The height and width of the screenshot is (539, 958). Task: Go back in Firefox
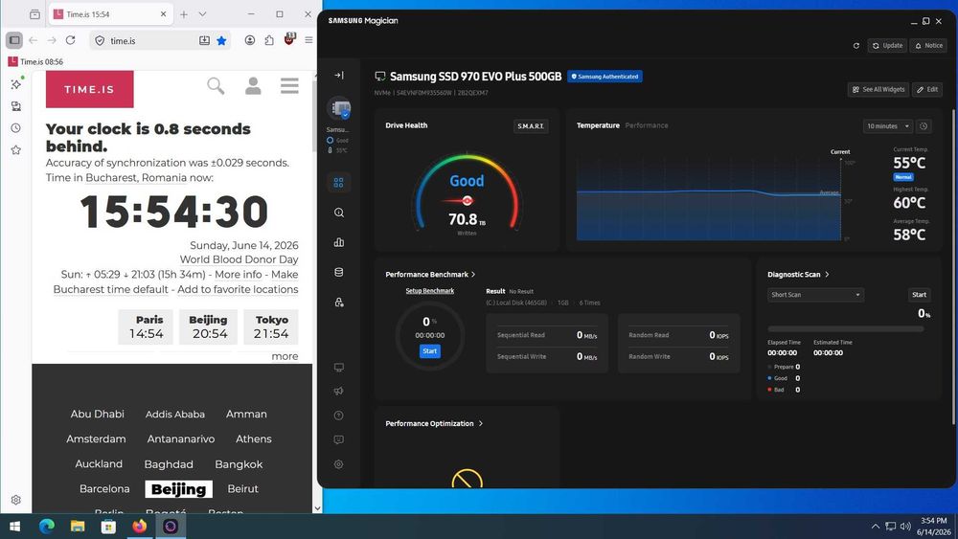(33, 40)
